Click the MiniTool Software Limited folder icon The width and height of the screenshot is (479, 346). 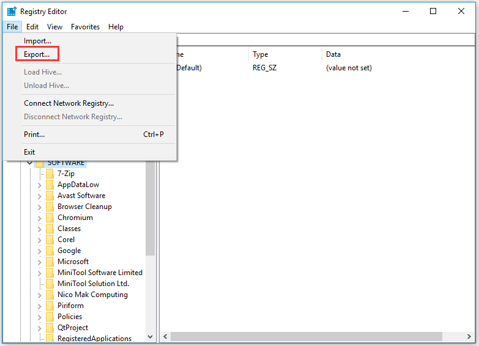50,273
